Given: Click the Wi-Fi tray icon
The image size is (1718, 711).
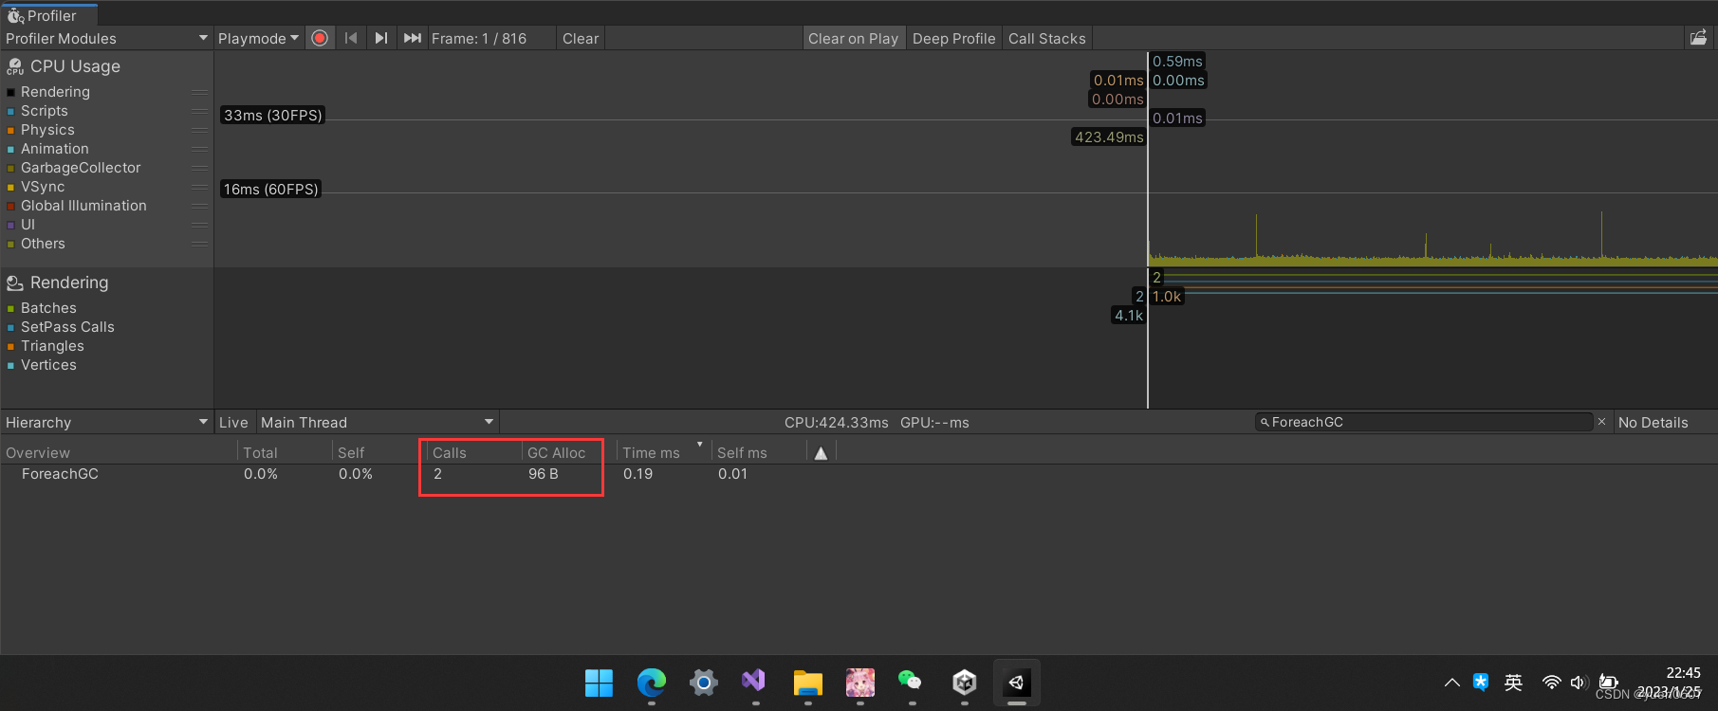Looking at the screenshot, I should click(x=1552, y=683).
